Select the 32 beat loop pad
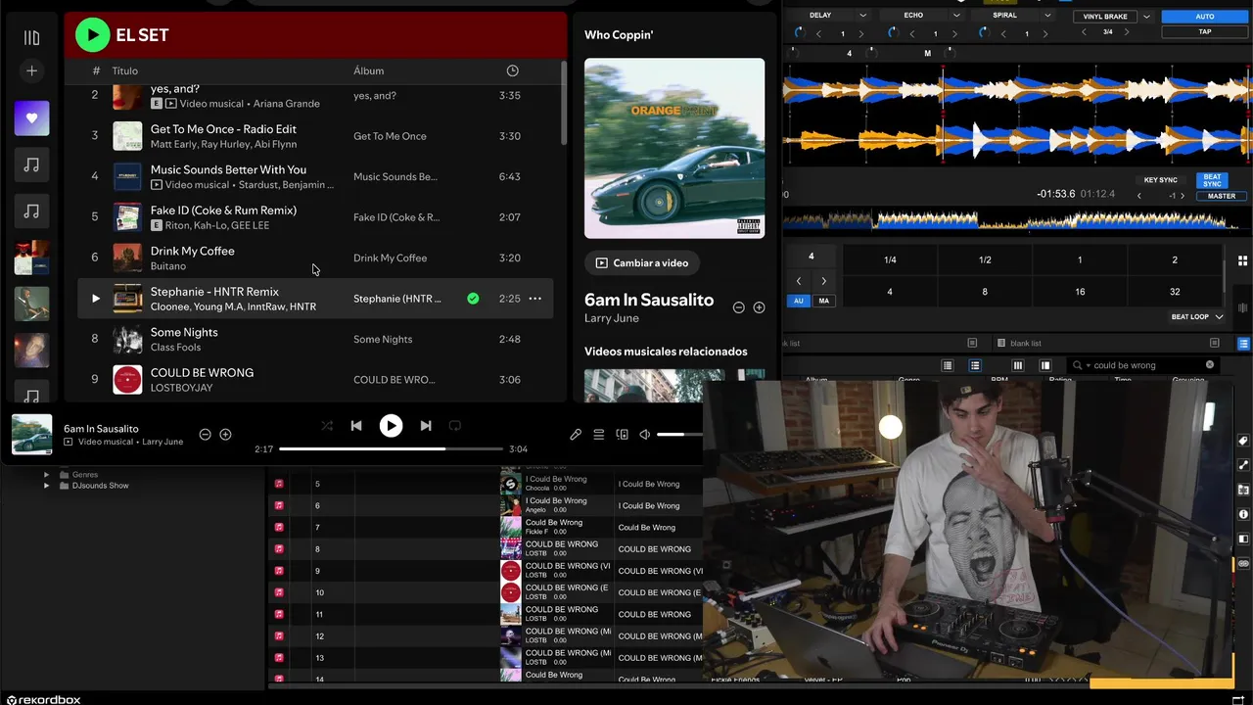The height and width of the screenshot is (705, 1253). coord(1175,292)
